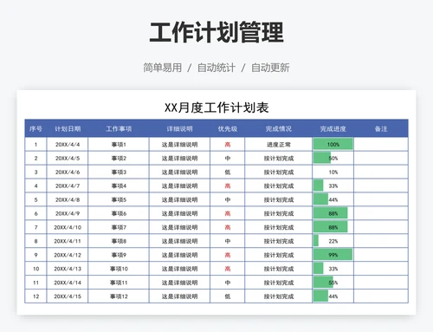Select the 88% progress bar in row 7

tap(331, 227)
